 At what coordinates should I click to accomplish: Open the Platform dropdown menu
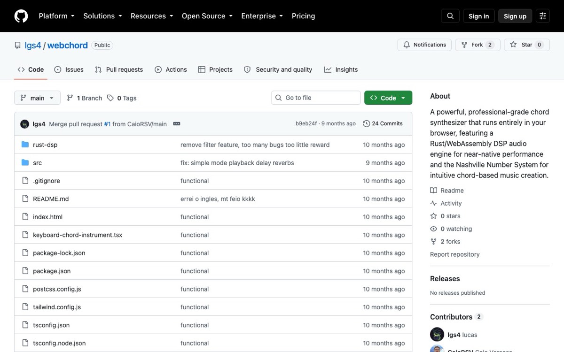pos(56,16)
